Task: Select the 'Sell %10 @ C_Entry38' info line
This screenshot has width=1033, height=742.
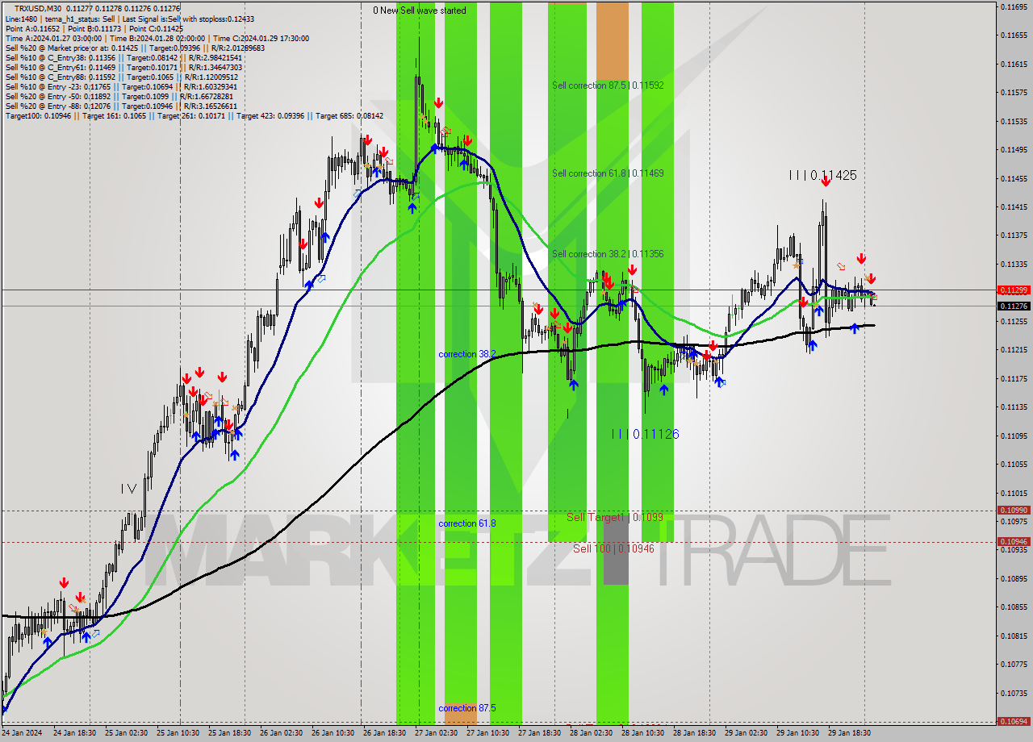Action: [123, 58]
